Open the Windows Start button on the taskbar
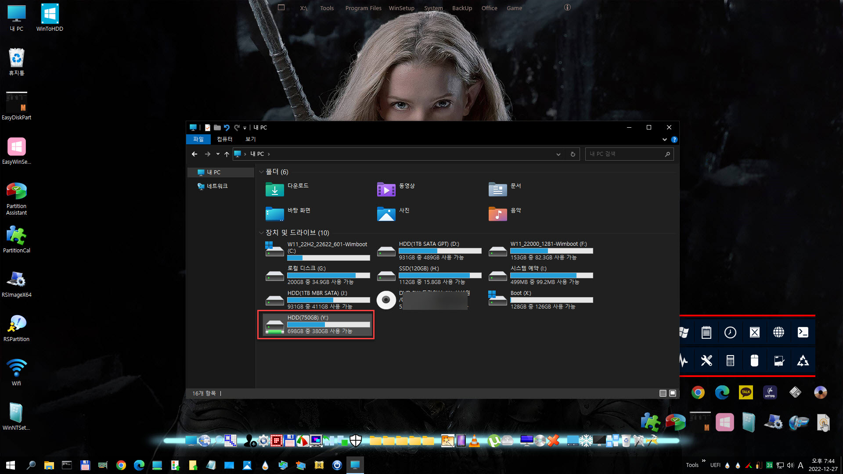This screenshot has width=843, height=474. click(x=11, y=465)
